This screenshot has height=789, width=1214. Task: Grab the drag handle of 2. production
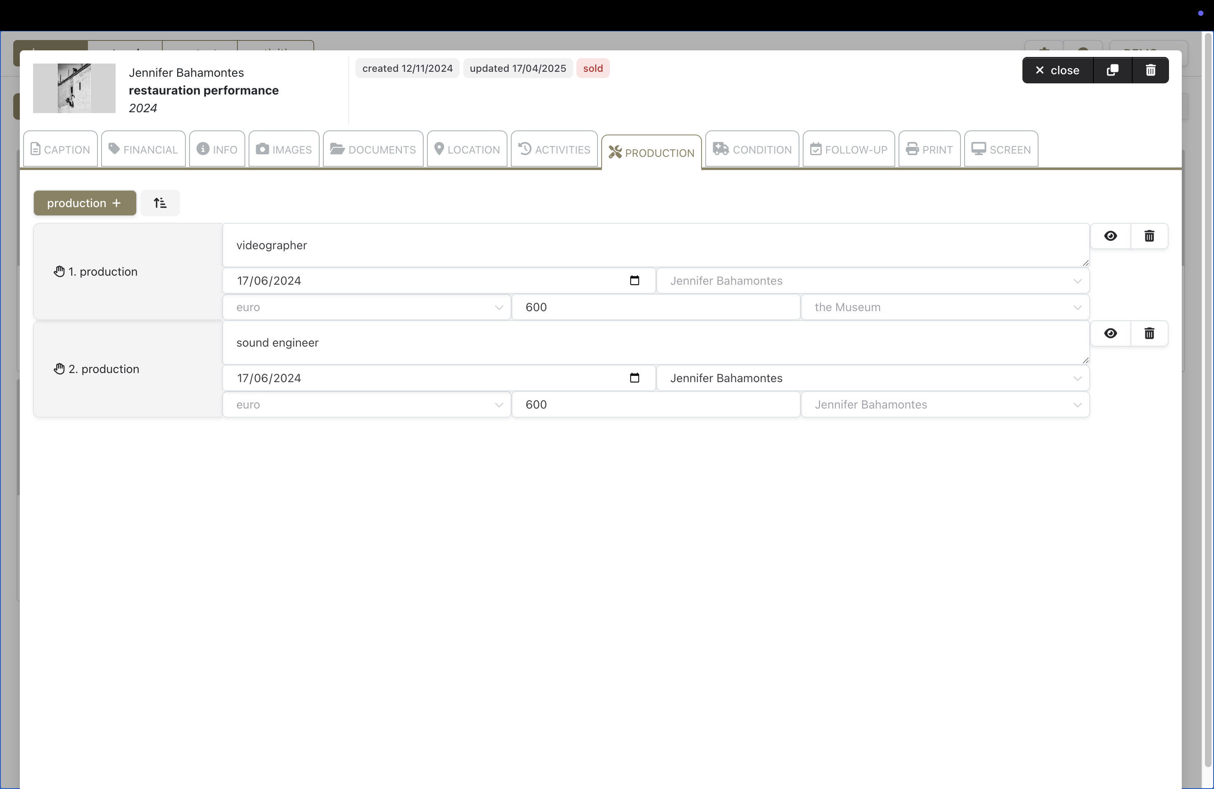tap(59, 369)
